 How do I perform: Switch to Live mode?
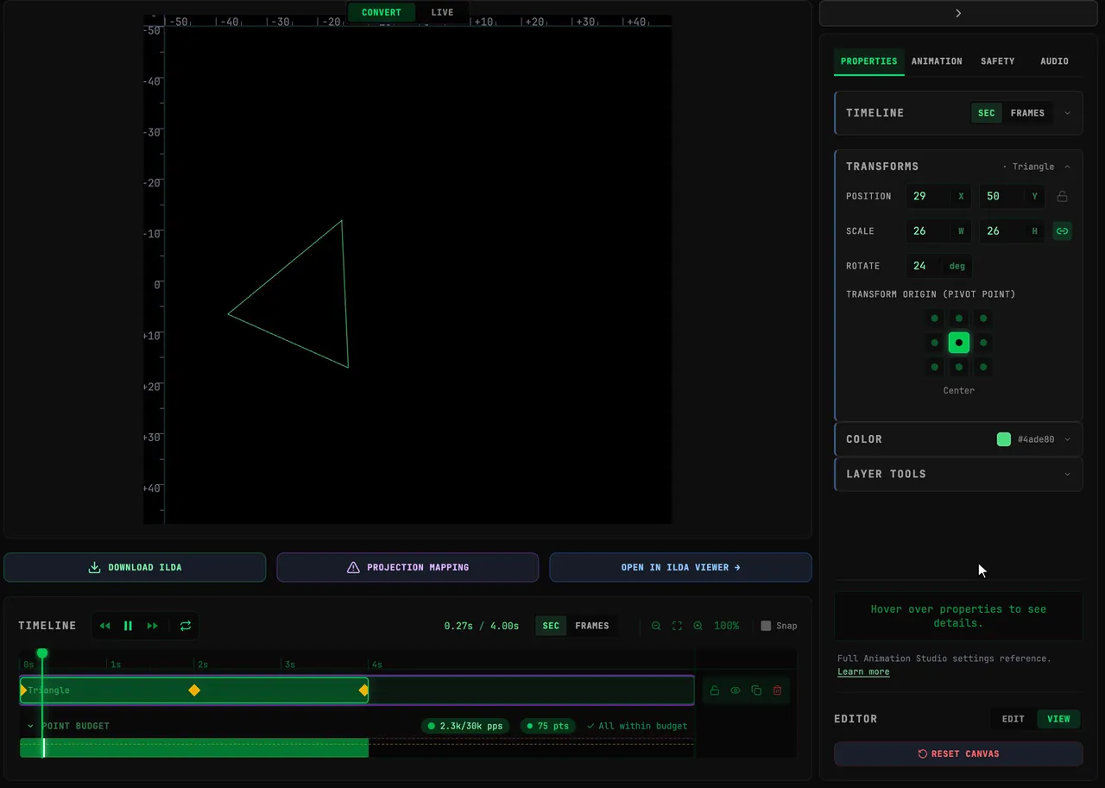tap(442, 12)
